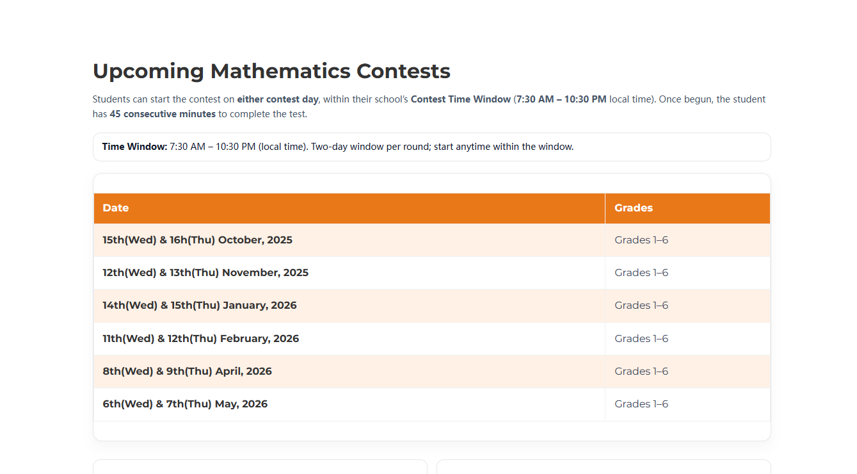Click the Grades 1–6 cell for November 2025

click(641, 273)
